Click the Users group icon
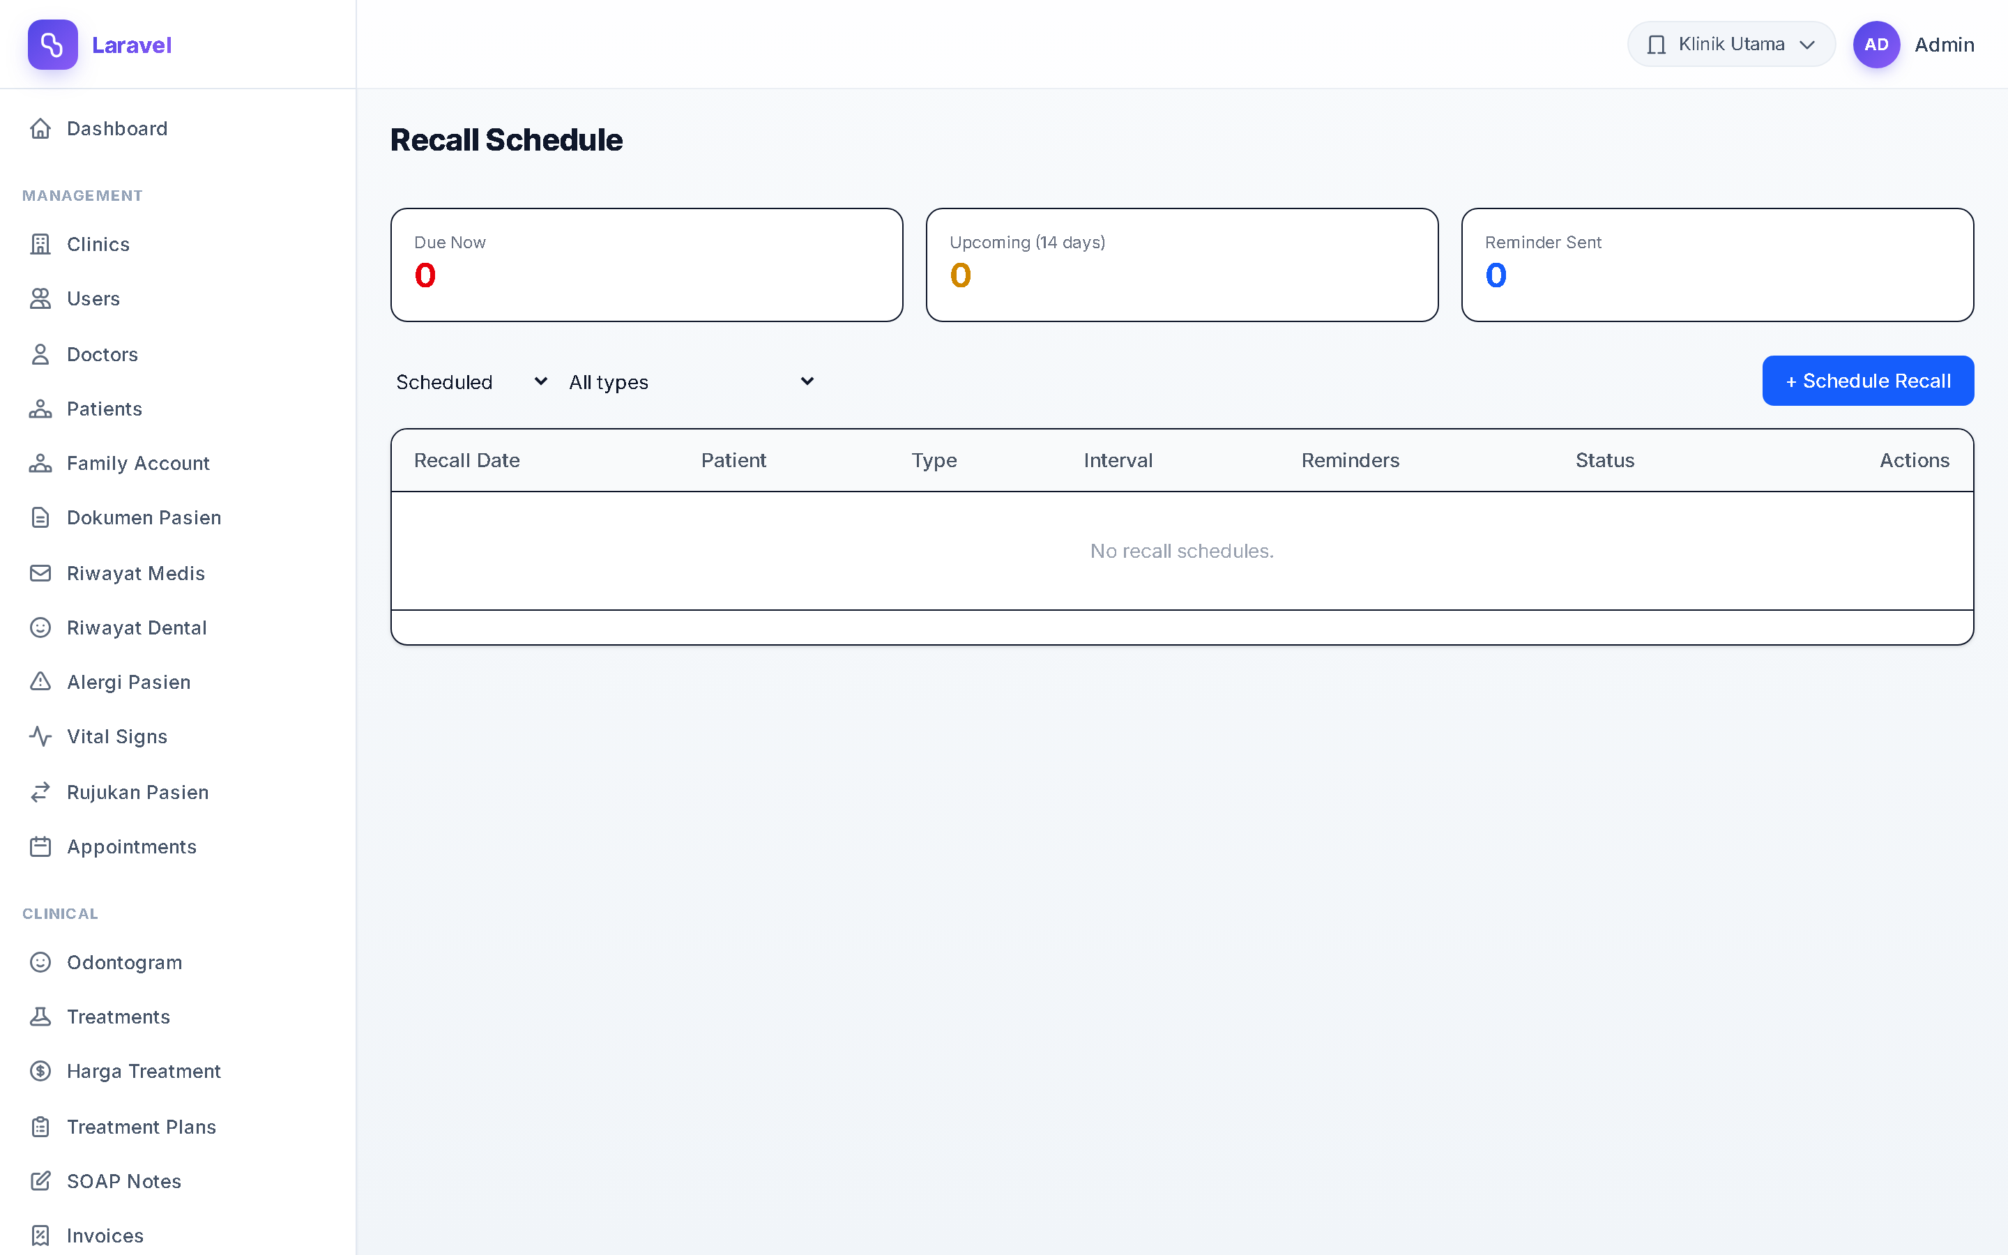The image size is (2008, 1255). click(x=40, y=299)
